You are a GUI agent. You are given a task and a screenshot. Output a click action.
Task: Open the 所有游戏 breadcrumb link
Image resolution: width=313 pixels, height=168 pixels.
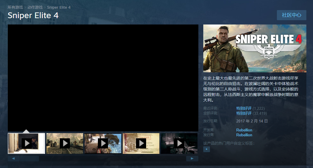(x=15, y=7)
